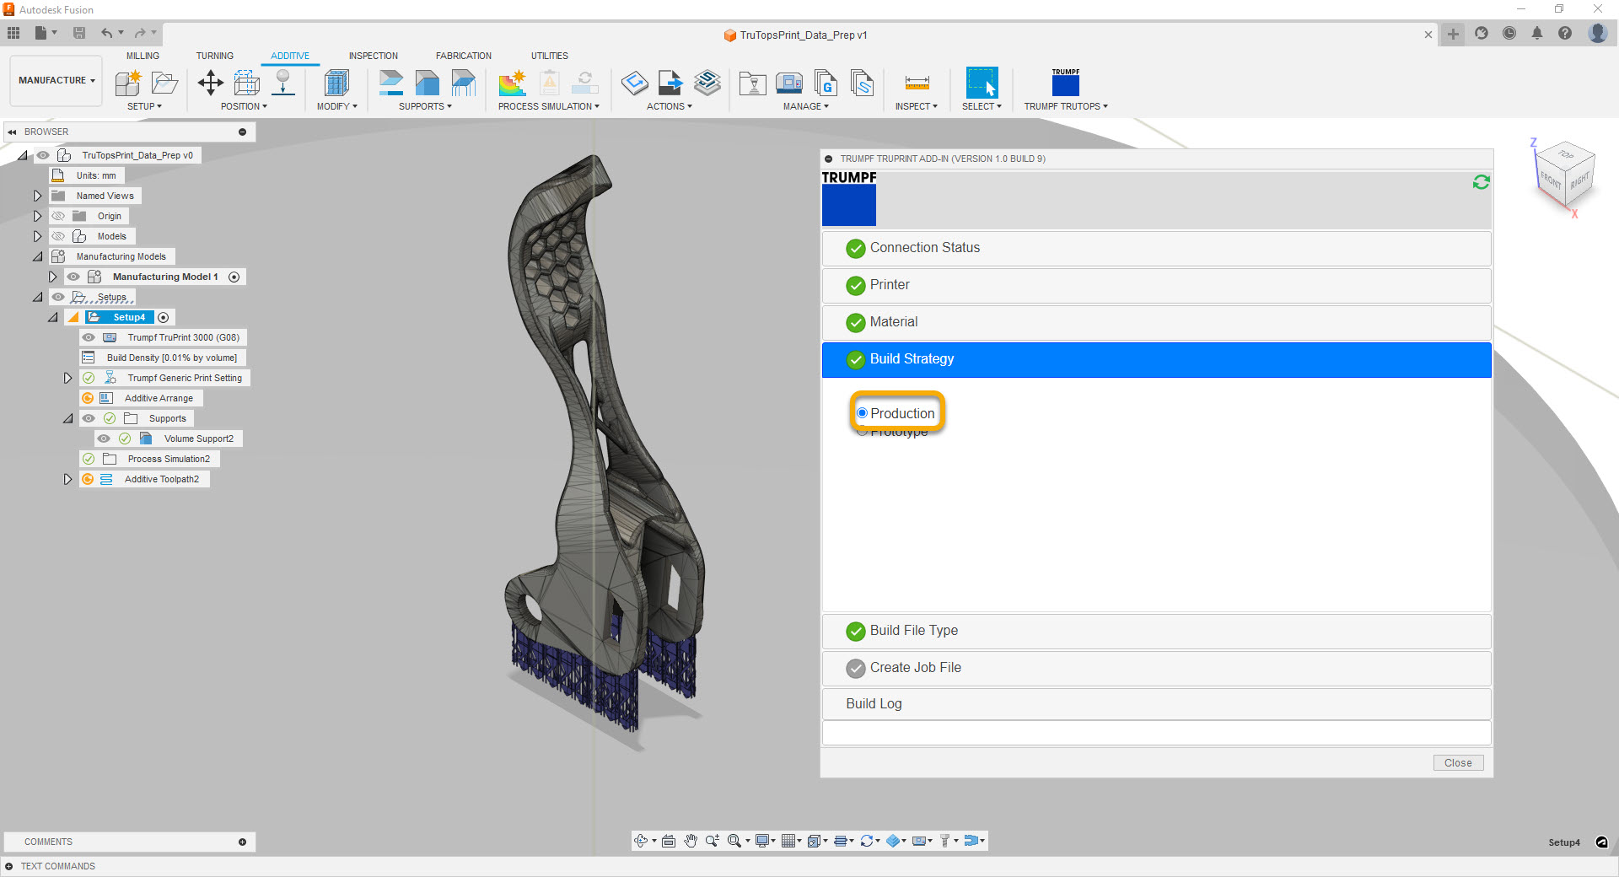Select the Production radio button
The image size is (1619, 877).
click(x=862, y=413)
